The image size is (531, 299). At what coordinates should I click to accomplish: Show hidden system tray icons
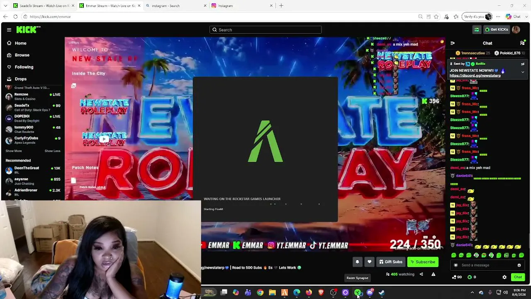(x=472, y=292)
